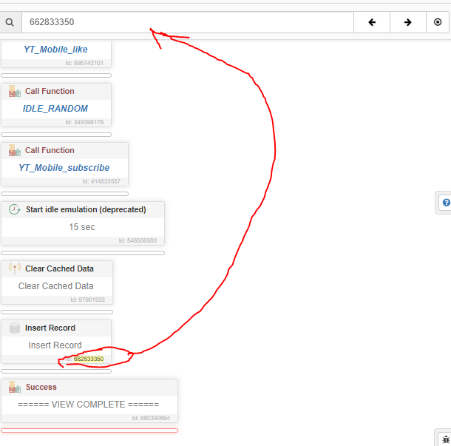Open the YT_Mobile_like function link

point(55,50)
